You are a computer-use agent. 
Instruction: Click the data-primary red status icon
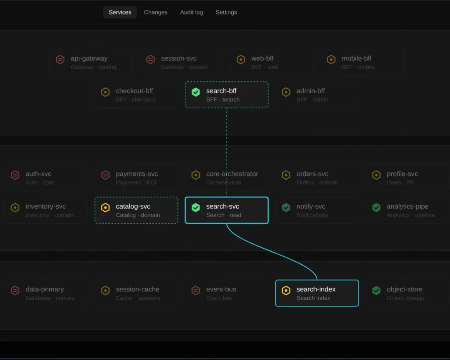[x=15, y=291]
